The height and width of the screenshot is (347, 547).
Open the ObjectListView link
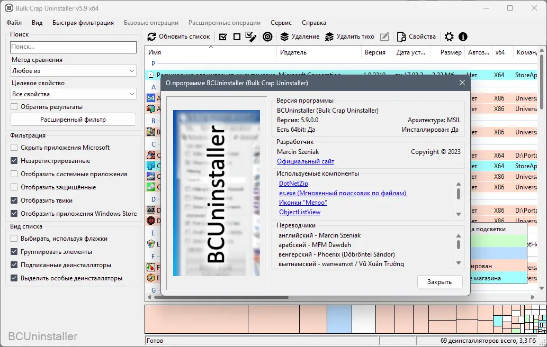[300, 212]
